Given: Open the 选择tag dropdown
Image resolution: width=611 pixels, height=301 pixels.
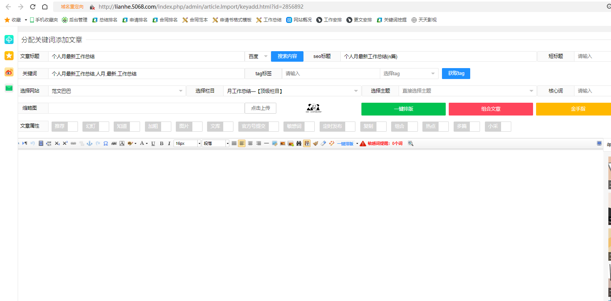Looking at the screenshot, I should [409, 73].
